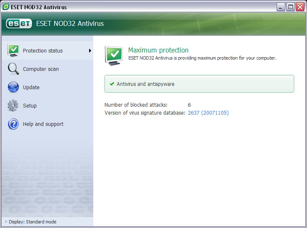Click the Computer scan magnifier icon

(13, 69)
